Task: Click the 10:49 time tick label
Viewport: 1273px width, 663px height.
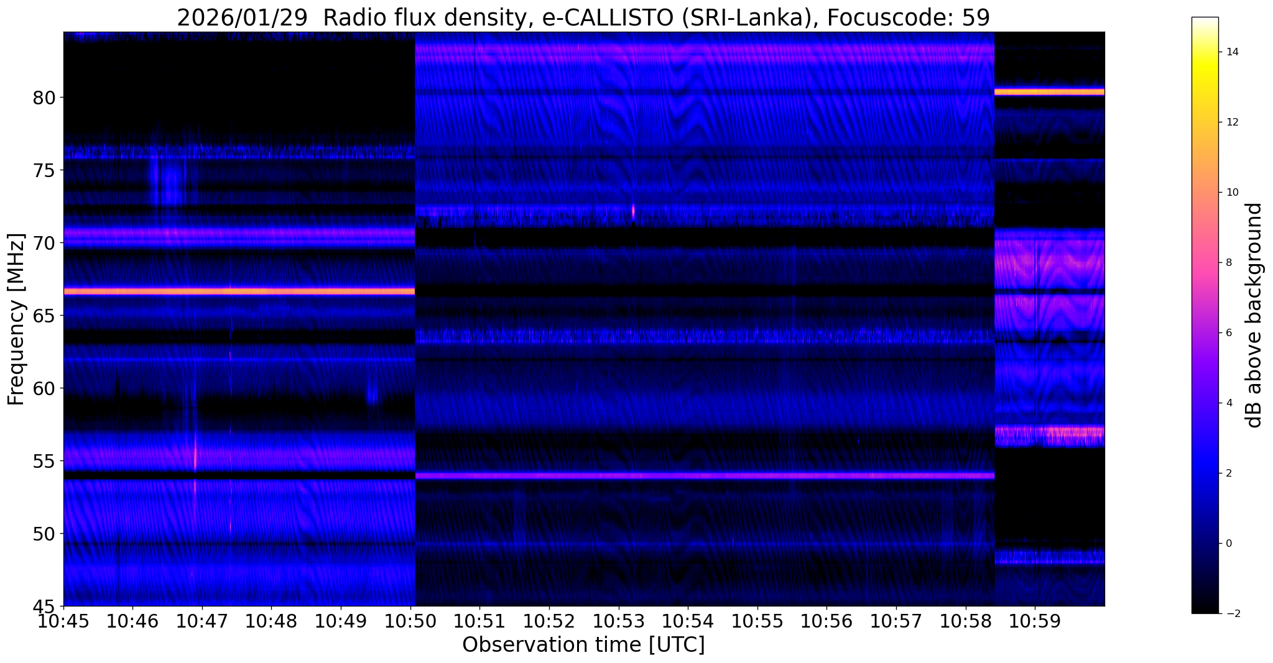Action: tap(341, 621)
